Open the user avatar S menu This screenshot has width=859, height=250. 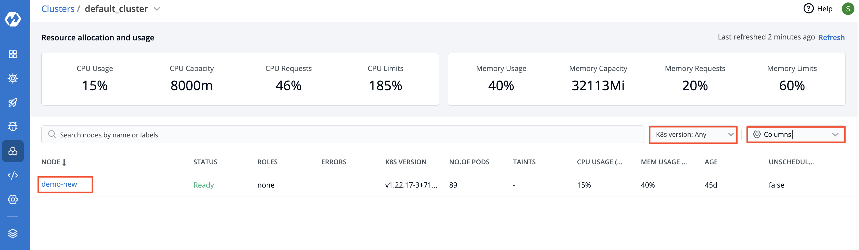point(848,9)
